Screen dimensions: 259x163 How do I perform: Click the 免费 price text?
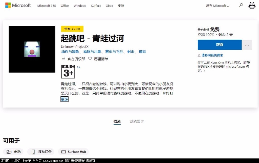[x=215, y=30]
